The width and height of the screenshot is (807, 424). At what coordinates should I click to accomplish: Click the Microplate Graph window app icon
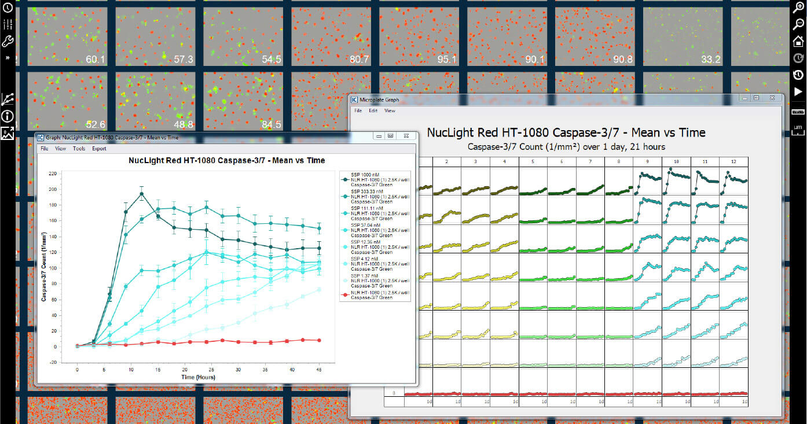tap(354, 100)
